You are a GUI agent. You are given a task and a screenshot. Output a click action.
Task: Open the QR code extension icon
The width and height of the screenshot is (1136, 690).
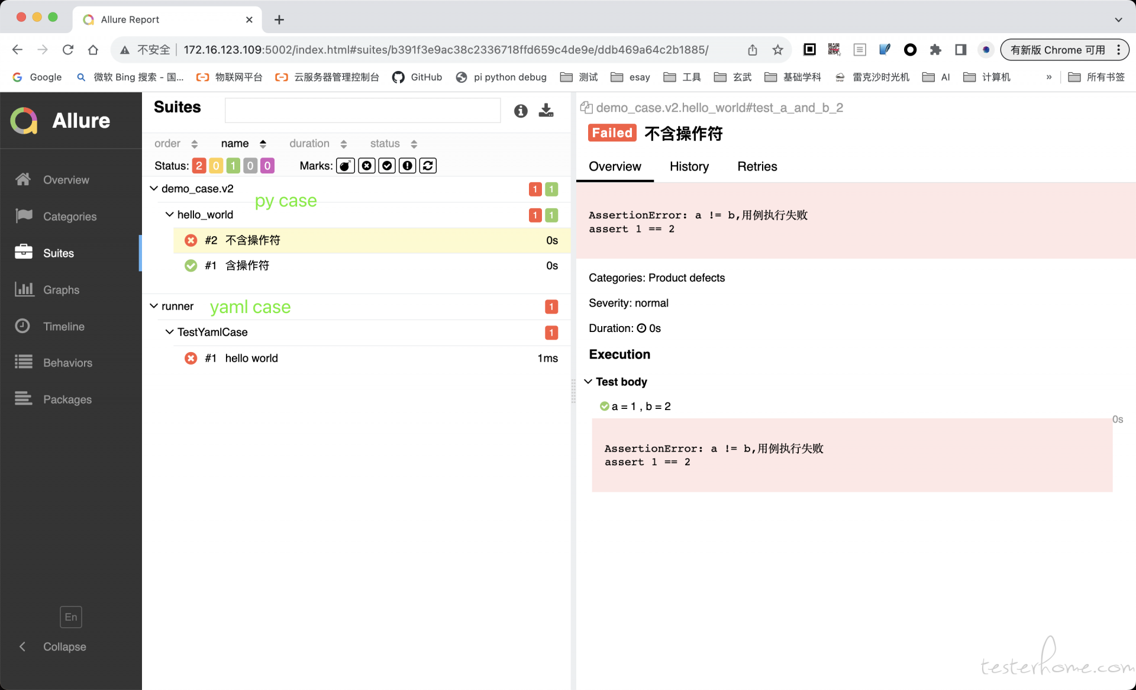tap(834, 50)
